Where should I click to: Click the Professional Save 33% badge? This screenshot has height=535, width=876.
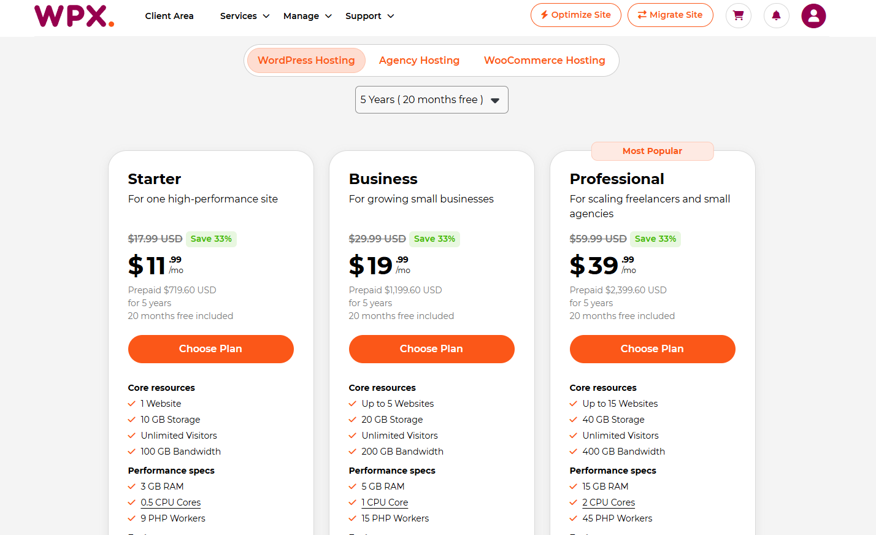point(655,239)
